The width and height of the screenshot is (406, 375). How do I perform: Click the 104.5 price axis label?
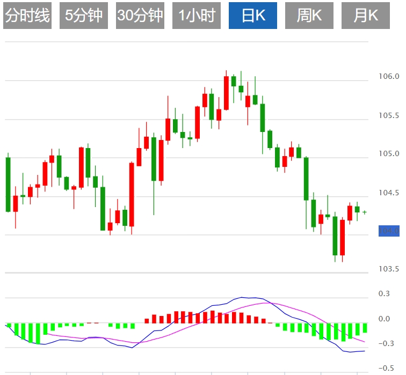click(x=389, y=193)
